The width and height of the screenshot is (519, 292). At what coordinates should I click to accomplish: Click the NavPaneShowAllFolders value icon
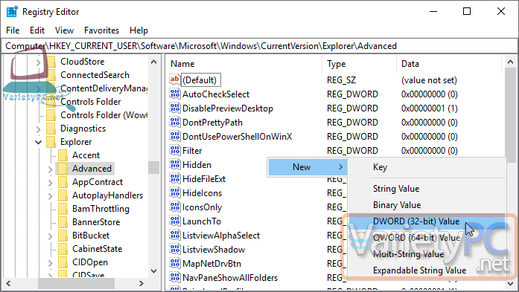[175, 277]
